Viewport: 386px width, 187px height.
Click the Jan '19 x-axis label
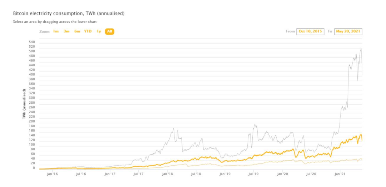click(225, 174)
